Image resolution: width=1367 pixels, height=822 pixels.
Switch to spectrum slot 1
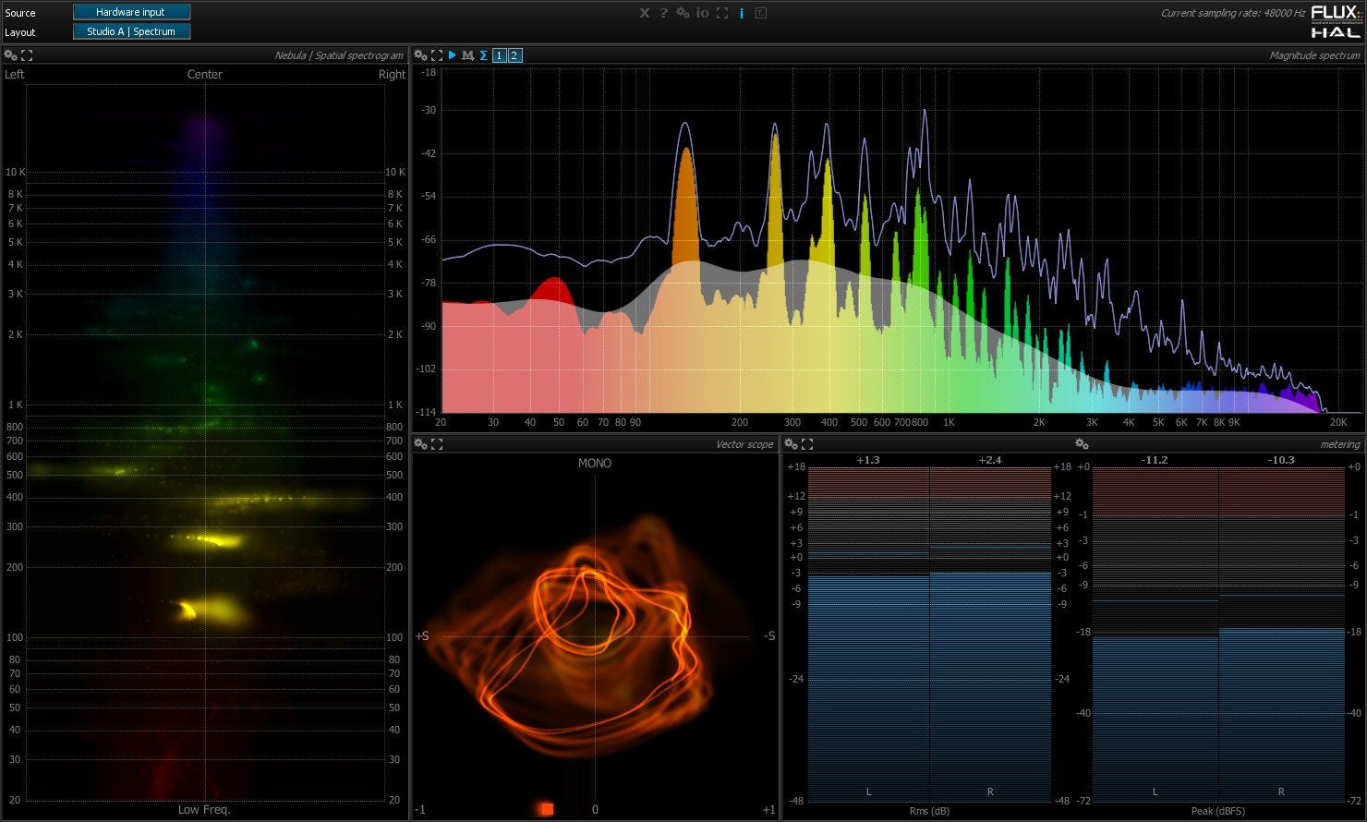click(x=498, y=54)
